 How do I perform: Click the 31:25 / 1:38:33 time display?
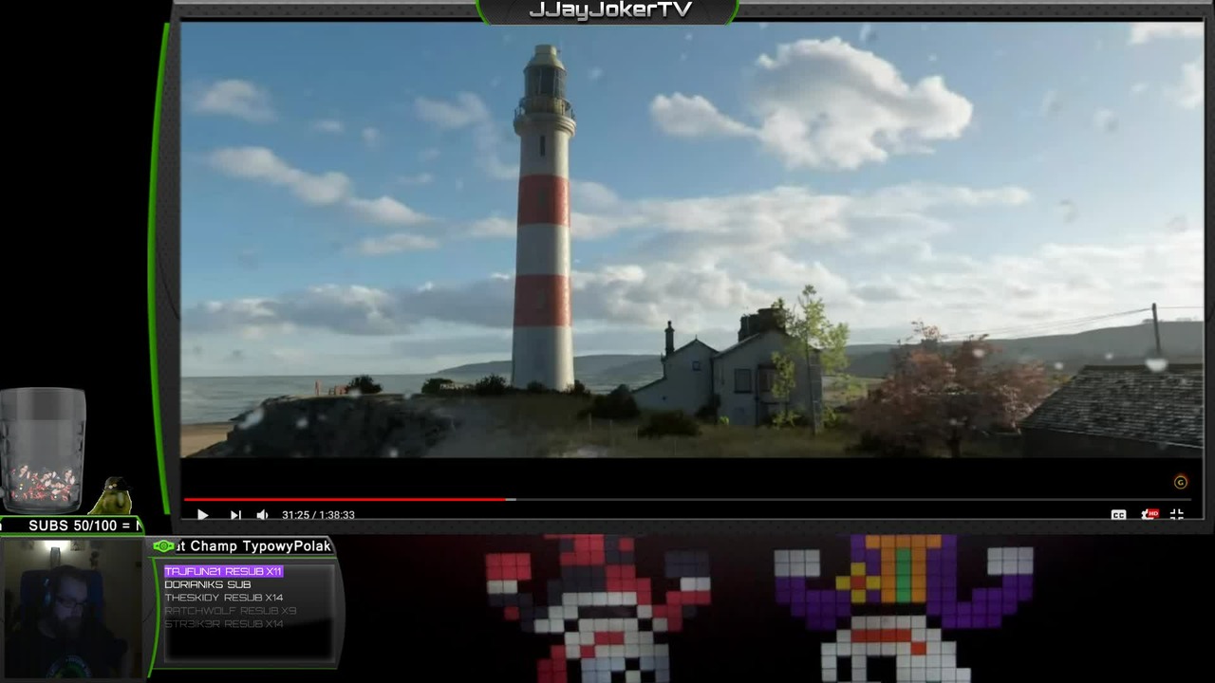[x=318, y=515]
